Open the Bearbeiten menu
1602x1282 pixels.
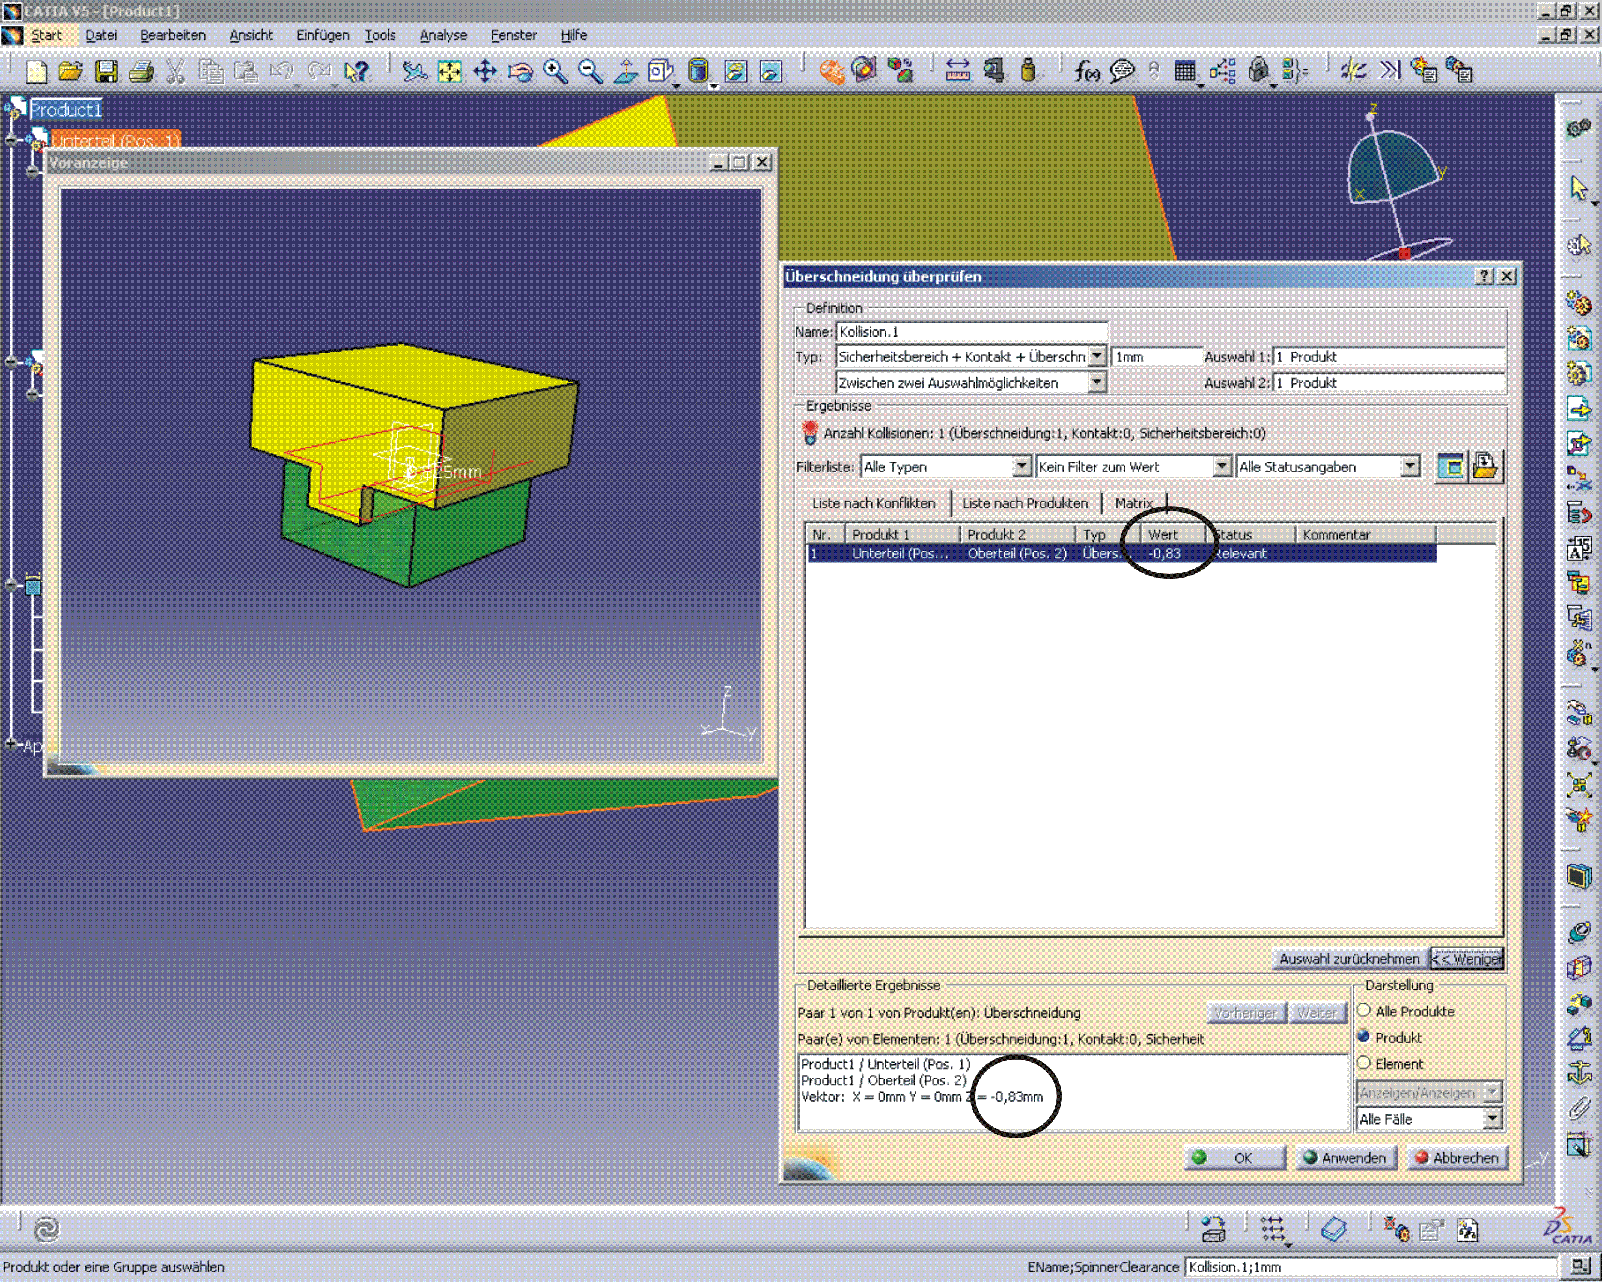173,35
